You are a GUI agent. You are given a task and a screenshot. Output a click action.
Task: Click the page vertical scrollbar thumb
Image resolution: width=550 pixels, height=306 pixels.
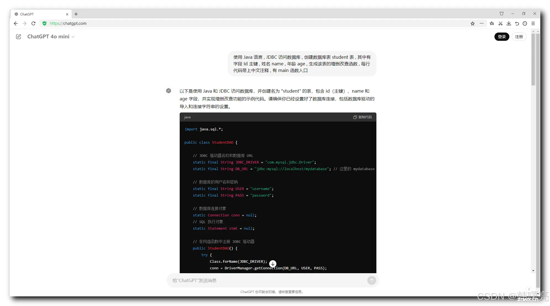coord(533,59)
